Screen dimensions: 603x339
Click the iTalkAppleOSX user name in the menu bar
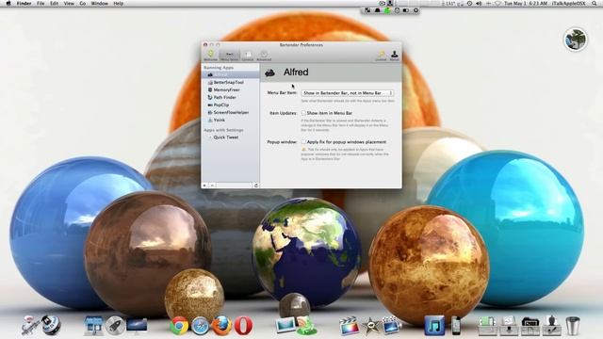click(x=568, y=3)
